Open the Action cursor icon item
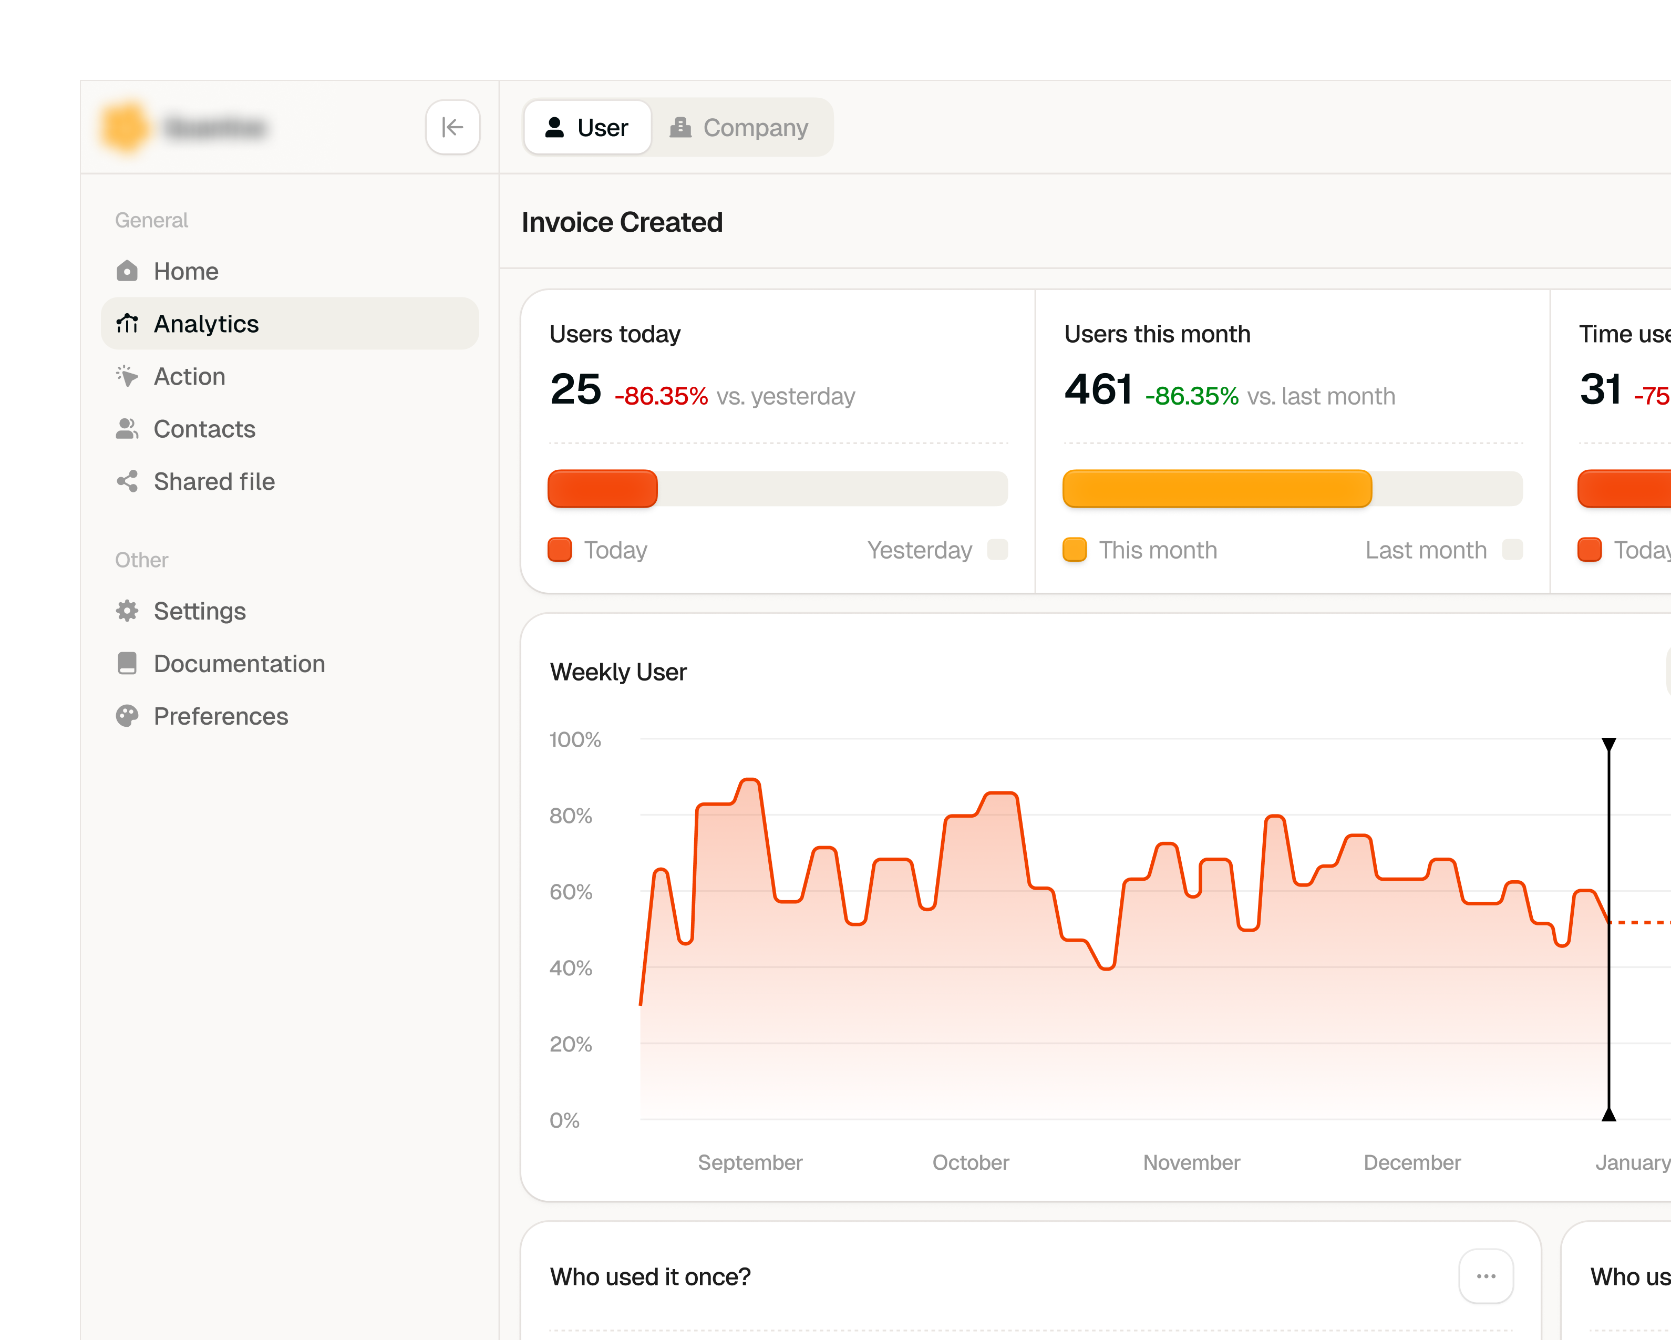Image resolution: width=1671 pixels, height=1340 pixels. pyautogui.click(x=127, y=376)
